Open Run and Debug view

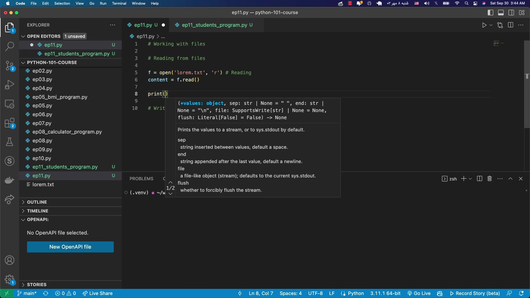point(9,85)
